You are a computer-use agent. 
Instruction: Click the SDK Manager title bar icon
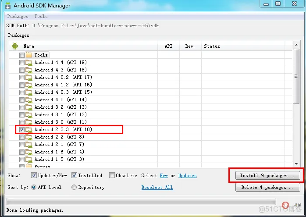point(8,6)
